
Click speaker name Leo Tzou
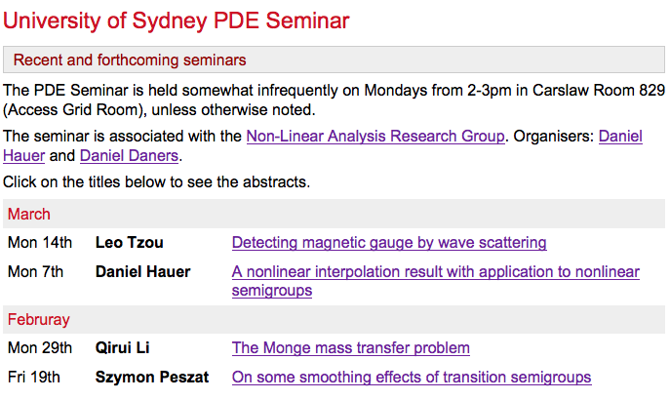coord(128,243)
